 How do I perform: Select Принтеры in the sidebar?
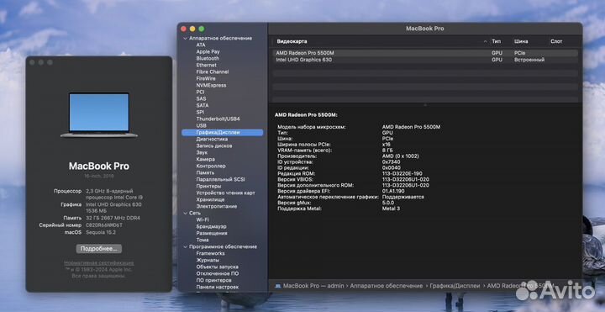pos(208,186)
